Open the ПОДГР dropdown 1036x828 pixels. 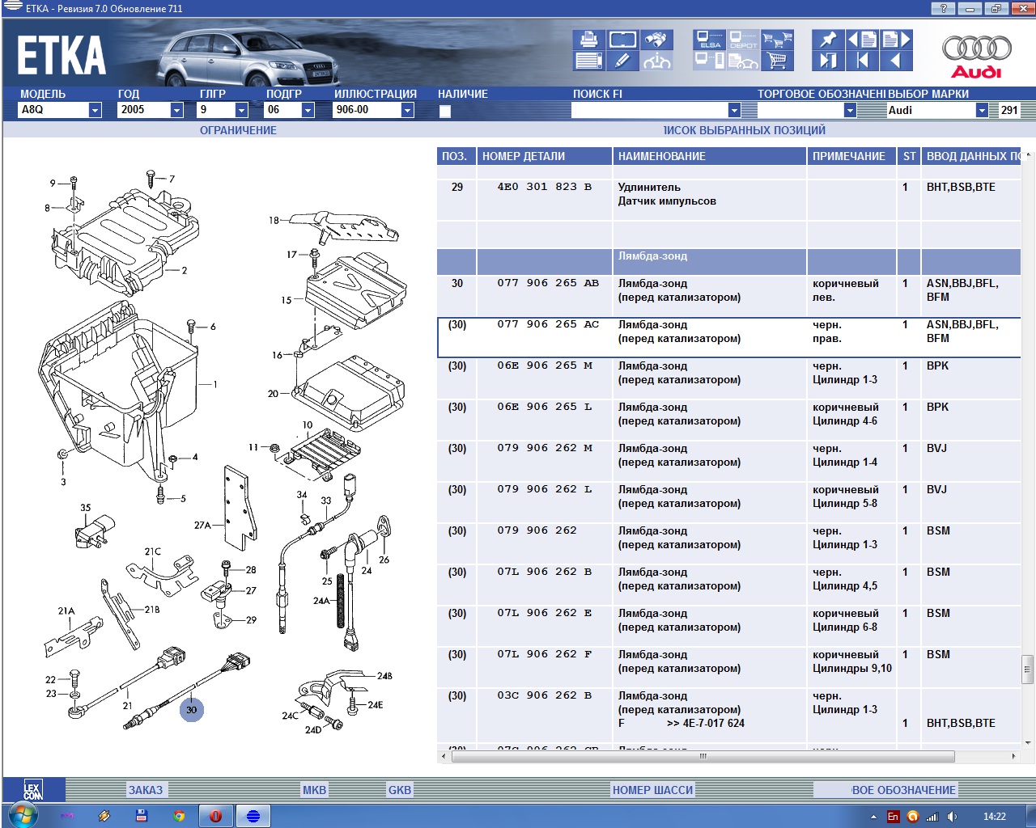pos(308,110)
